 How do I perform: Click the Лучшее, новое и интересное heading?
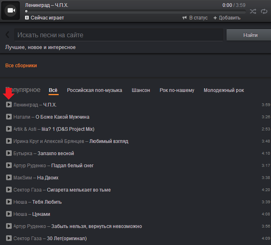coord(40,47)
